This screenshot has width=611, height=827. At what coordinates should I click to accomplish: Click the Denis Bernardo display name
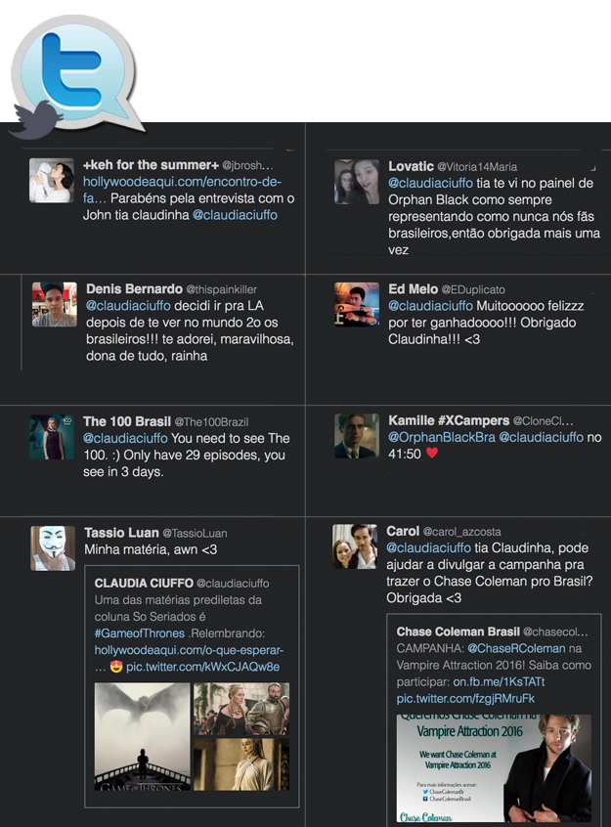click(x=134, y=289)
